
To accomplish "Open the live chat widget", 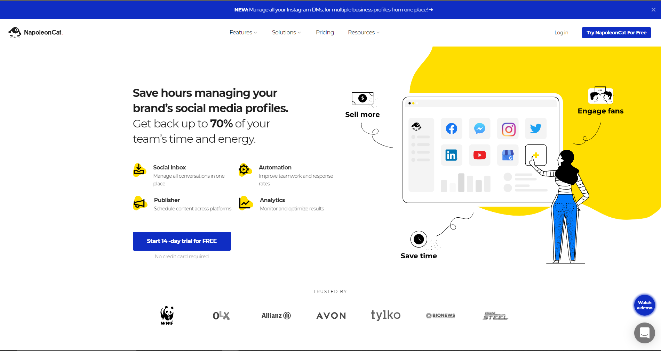I will point(645,333).
